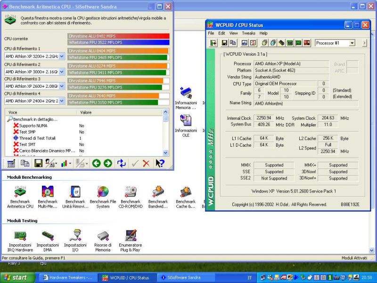Click the copy icon in Sandra benchmark toolbar
Screen dimensions: 377x283
[25, 163]
